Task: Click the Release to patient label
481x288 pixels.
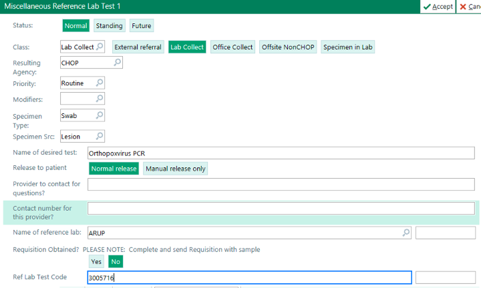Action: pos(39,168)
